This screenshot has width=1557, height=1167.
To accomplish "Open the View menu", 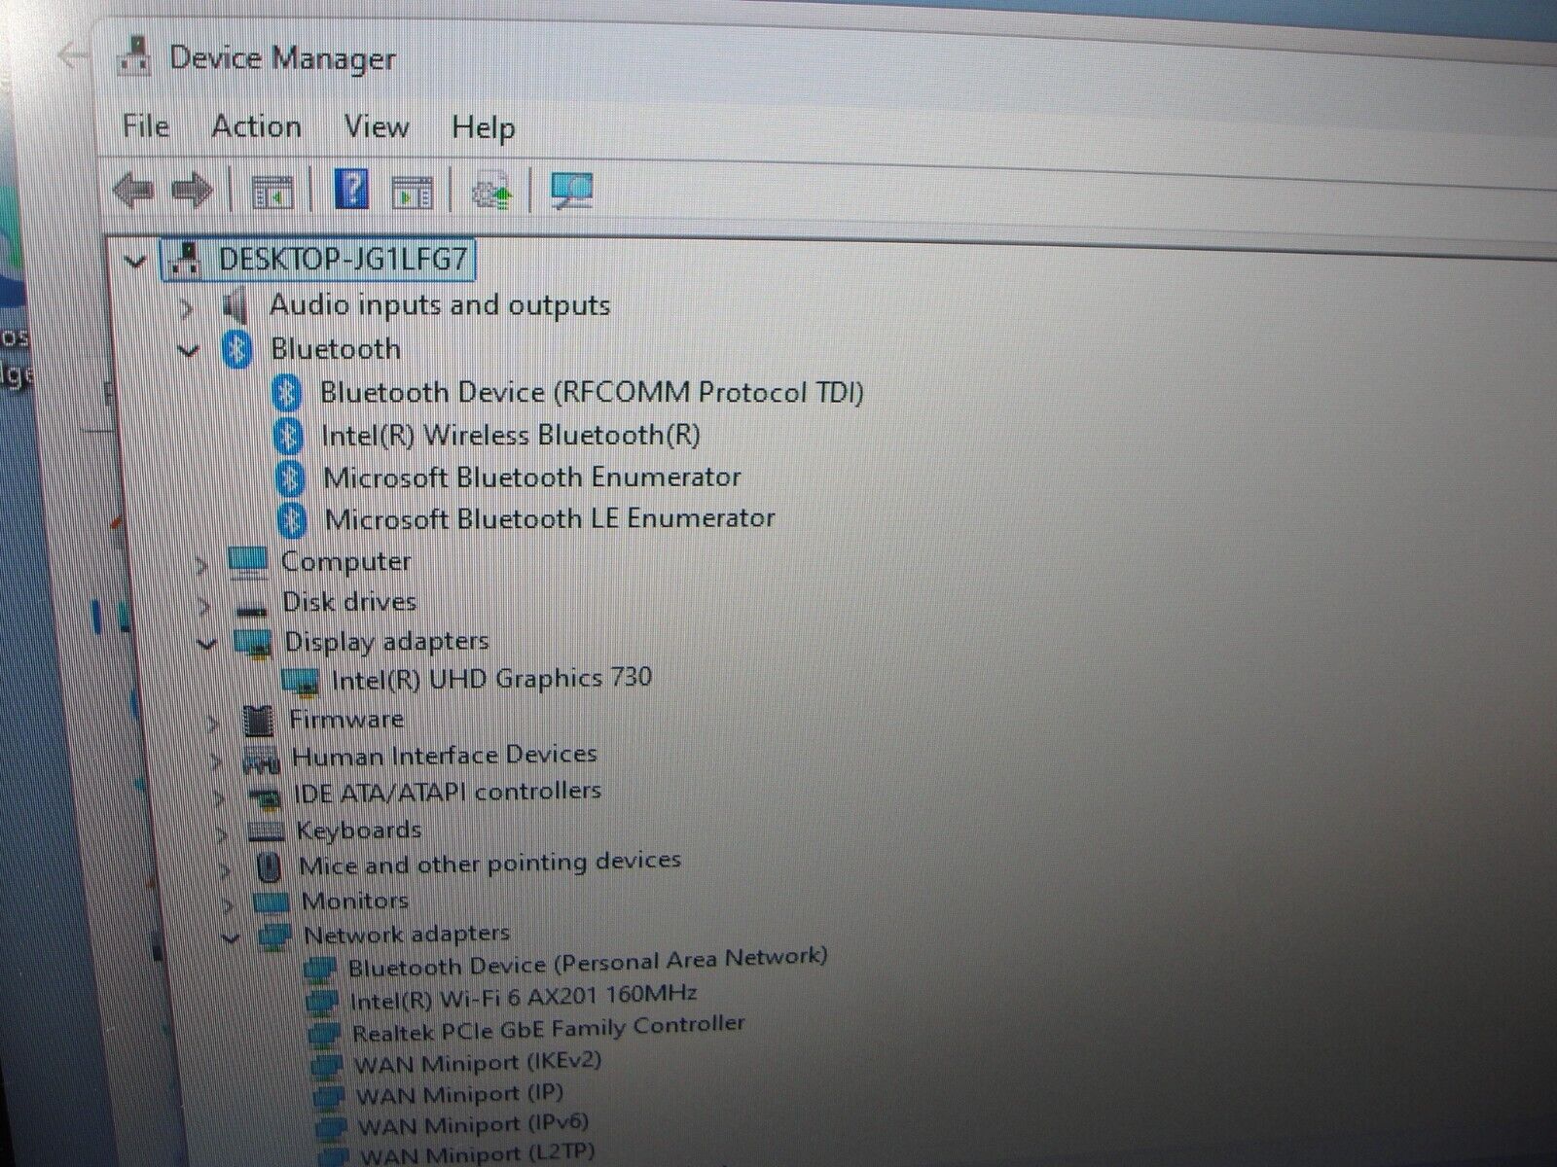I will tap(376, 126).
